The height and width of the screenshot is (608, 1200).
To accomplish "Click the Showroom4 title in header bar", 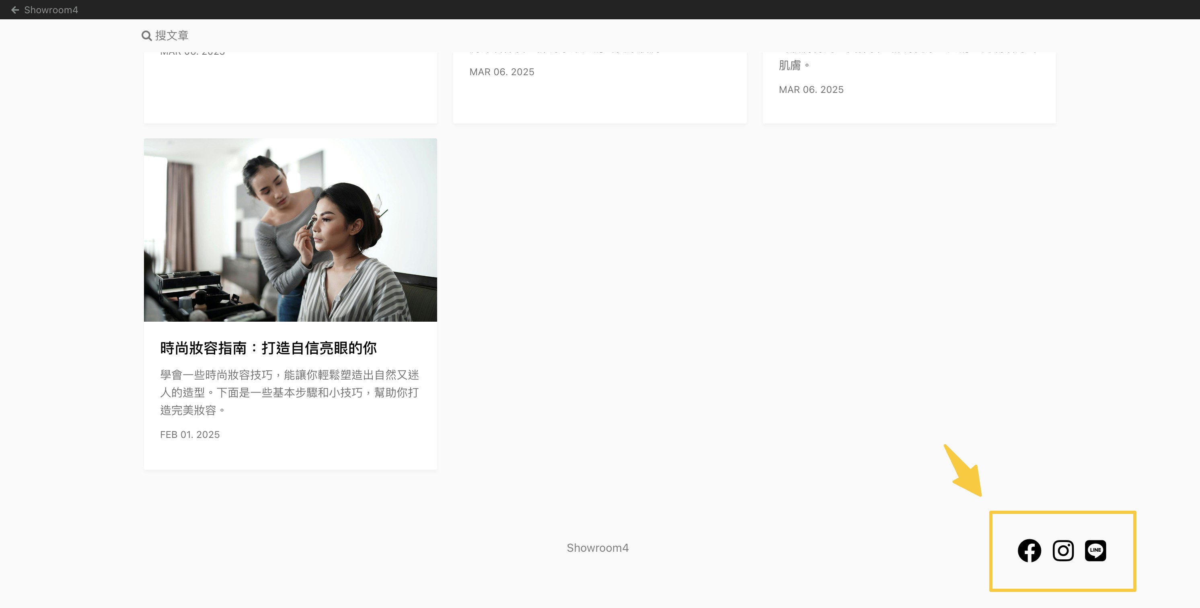I will click(51, 10).
